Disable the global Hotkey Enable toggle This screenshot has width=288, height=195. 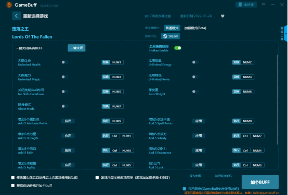click(178, 48)
